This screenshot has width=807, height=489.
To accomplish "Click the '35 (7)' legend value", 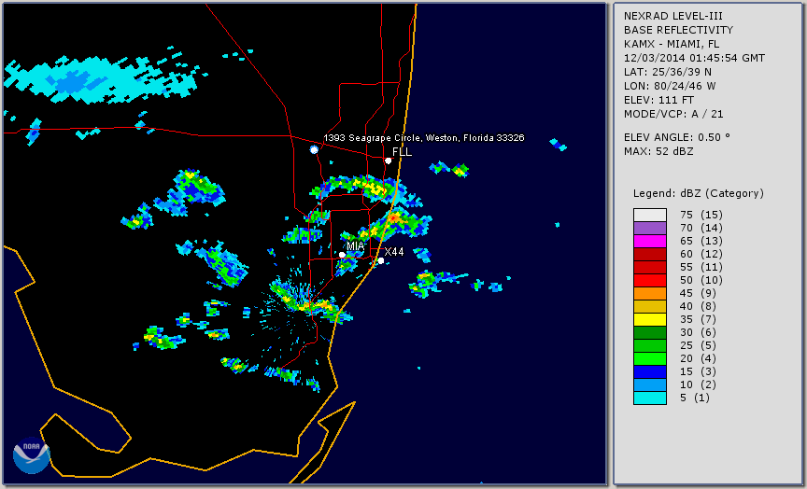I will [x=698, y=320].
